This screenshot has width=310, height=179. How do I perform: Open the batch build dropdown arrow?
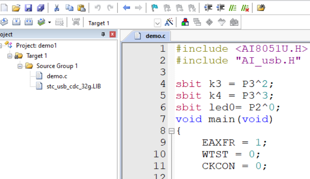click(x=49, y=22)
